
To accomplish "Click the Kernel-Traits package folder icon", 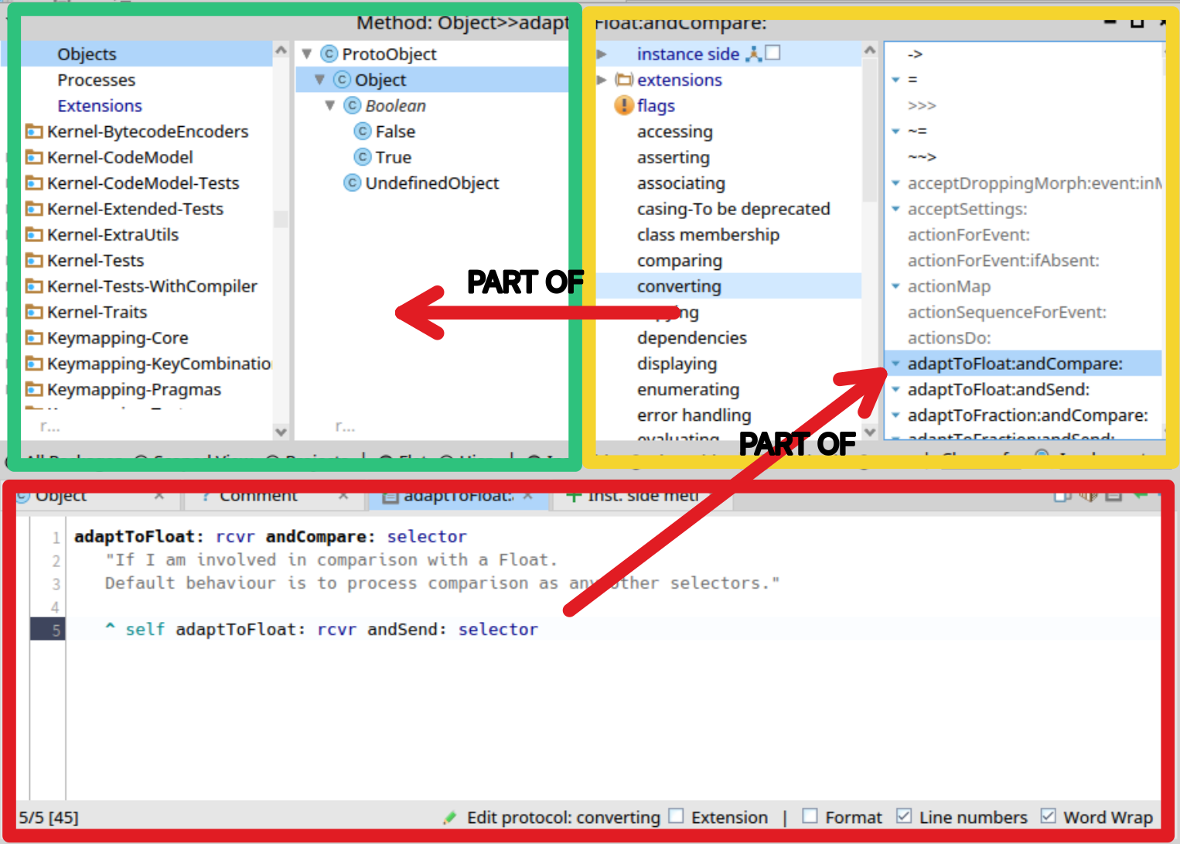I will 34,313.
